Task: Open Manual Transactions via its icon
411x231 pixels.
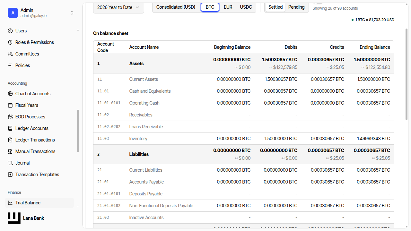Action: pos(10,151)
